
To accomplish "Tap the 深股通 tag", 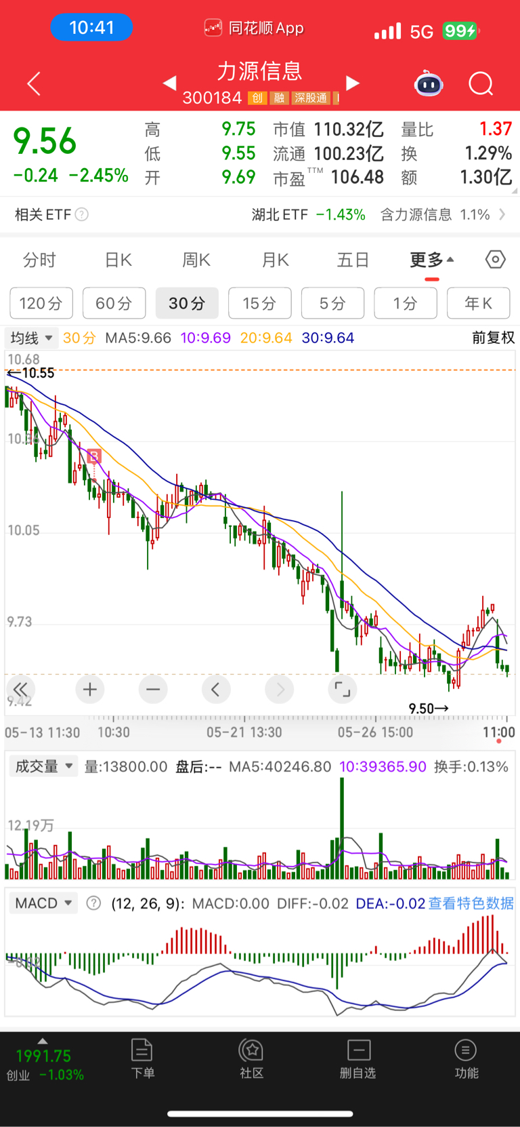I will tap(311, 98).
